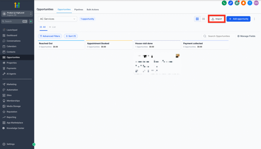This screenshot has height=149, width=261.
Task: Expand the AC Services pipeline dropdown
Action: [x=58, y=19]
